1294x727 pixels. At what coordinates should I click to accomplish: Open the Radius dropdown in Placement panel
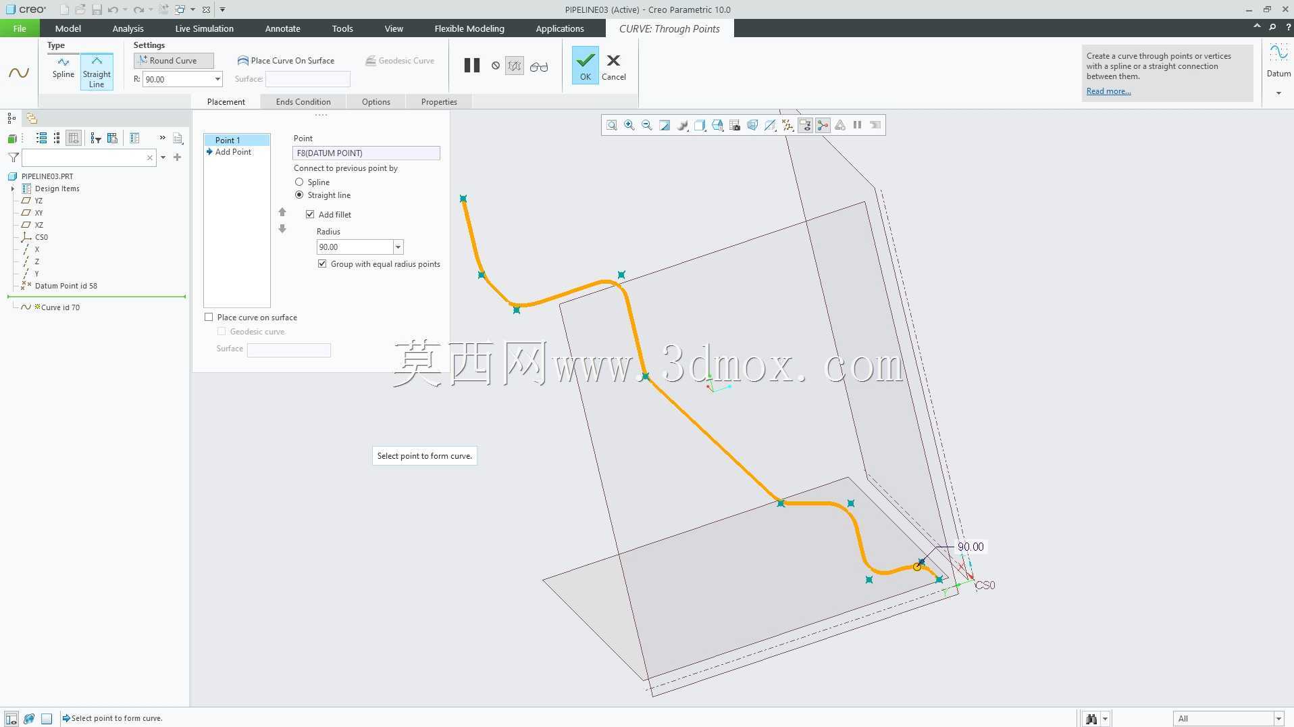[398, 247]
